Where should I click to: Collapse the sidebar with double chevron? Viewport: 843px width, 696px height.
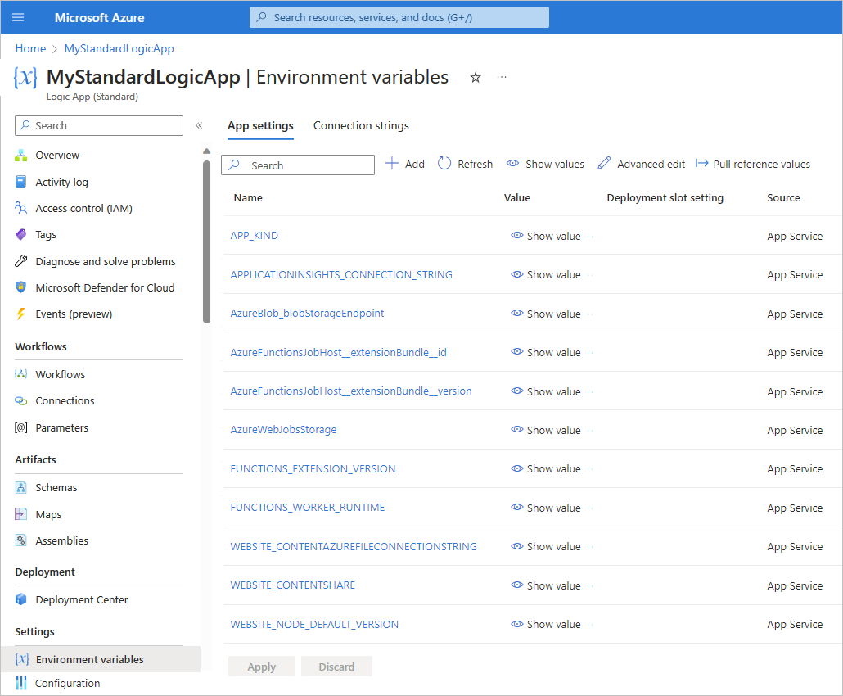point(199,125)
